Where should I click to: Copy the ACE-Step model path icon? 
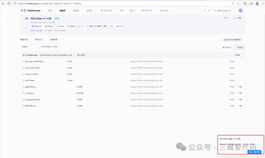click(54, 22)
